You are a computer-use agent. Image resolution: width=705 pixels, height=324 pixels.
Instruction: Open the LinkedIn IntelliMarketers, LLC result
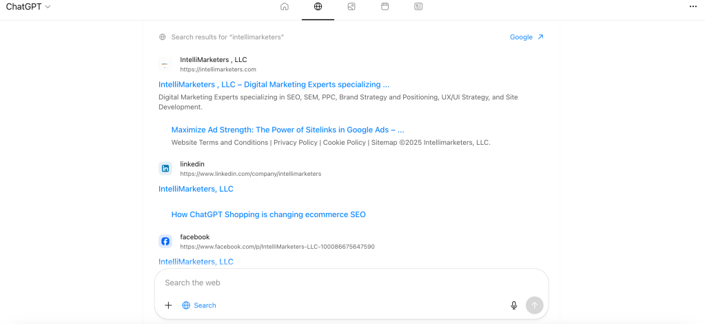[x=196, y=189]
